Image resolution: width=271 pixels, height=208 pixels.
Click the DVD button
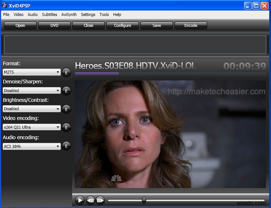(54, 25)
